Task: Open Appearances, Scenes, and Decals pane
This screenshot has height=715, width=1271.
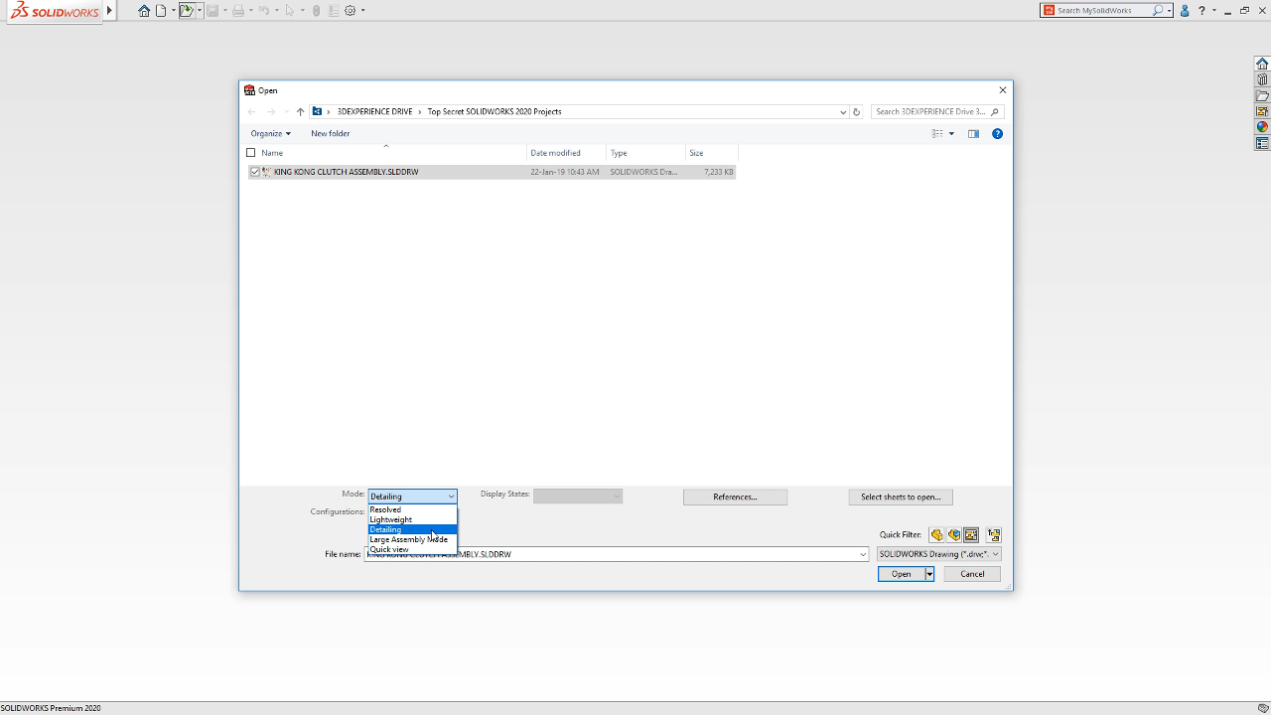Action: [1261, 126]
